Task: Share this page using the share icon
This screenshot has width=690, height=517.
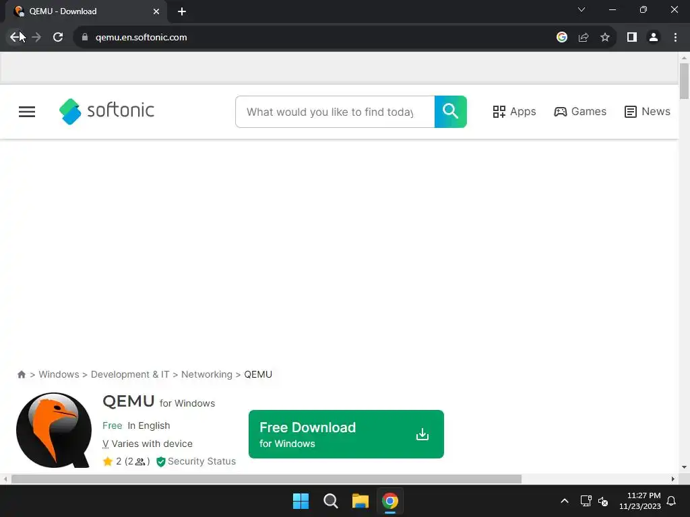Action: (x=584, y=38)
